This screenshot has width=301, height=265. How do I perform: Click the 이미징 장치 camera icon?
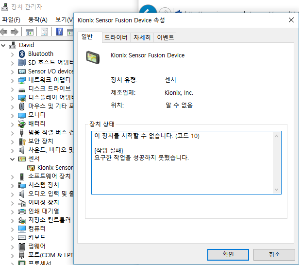[x=22, y=203]
